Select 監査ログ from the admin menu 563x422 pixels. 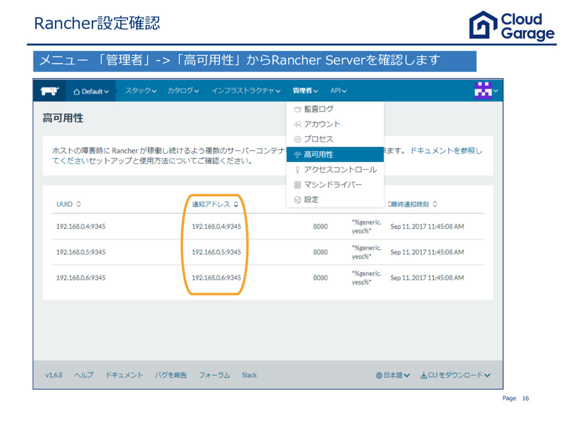pyautogui.click(x=335, y=109)
